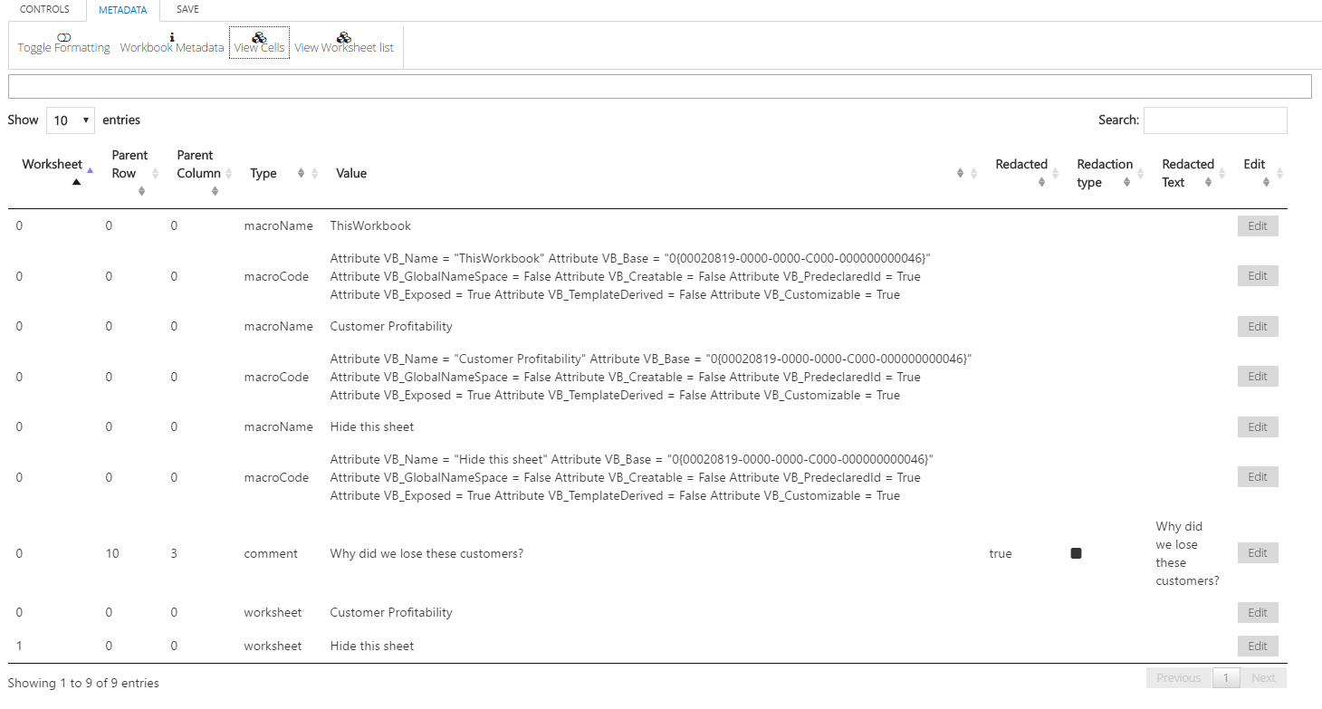Switch to the SAVE tab
Image resolution: width=1322 pixels, height=709 pixels.
click(x=187, y=10)
